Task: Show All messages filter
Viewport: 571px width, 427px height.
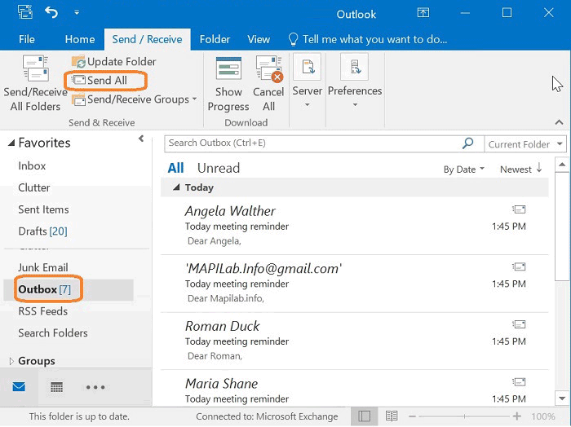Action: point(175,168)
